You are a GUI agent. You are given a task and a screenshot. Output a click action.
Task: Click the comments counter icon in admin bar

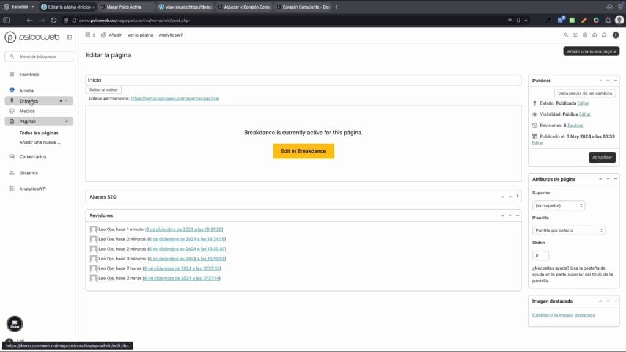click(88, 35)
